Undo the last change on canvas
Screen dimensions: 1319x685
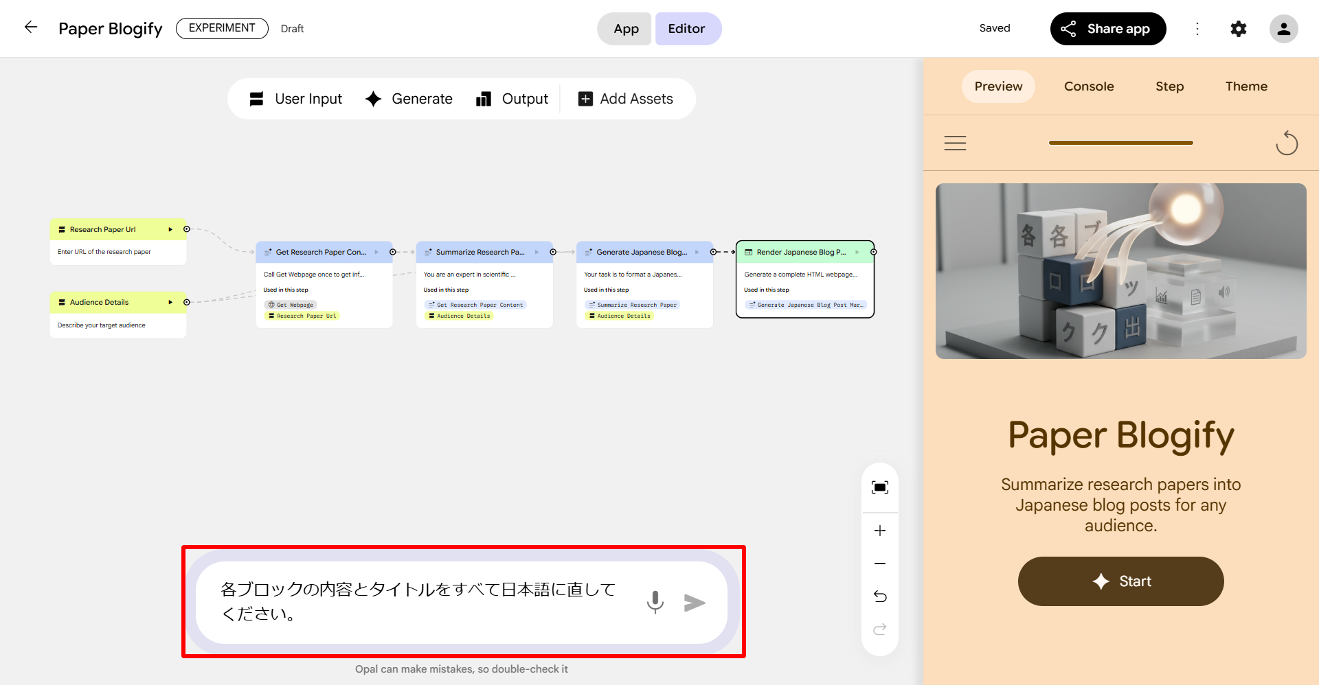[879, 596]
